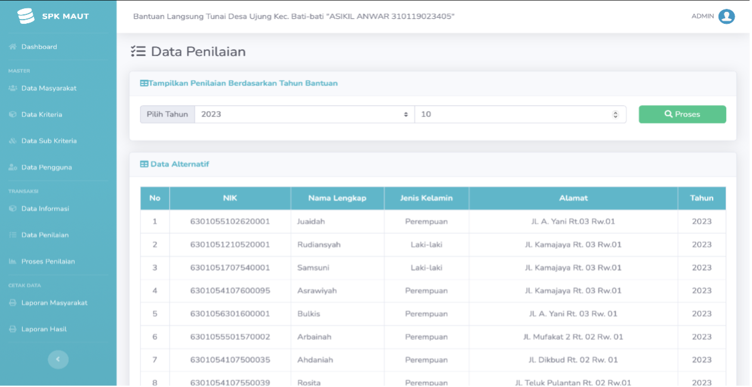
Task: Click the Data Pengguna user icon
Action: 13,167
